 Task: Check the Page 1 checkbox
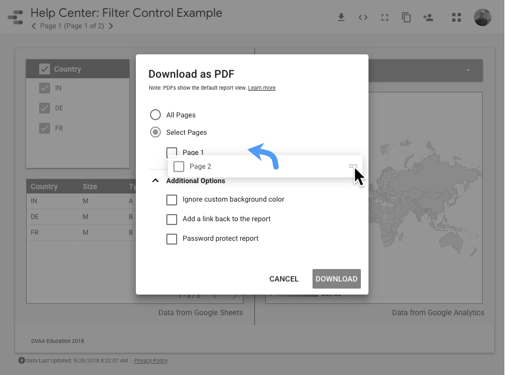click(x=172, y=153)
